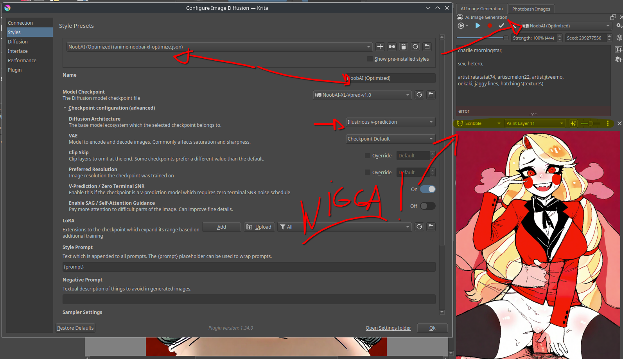
Task: Open the style preset dropdown
Action: (x=219, y=47)
